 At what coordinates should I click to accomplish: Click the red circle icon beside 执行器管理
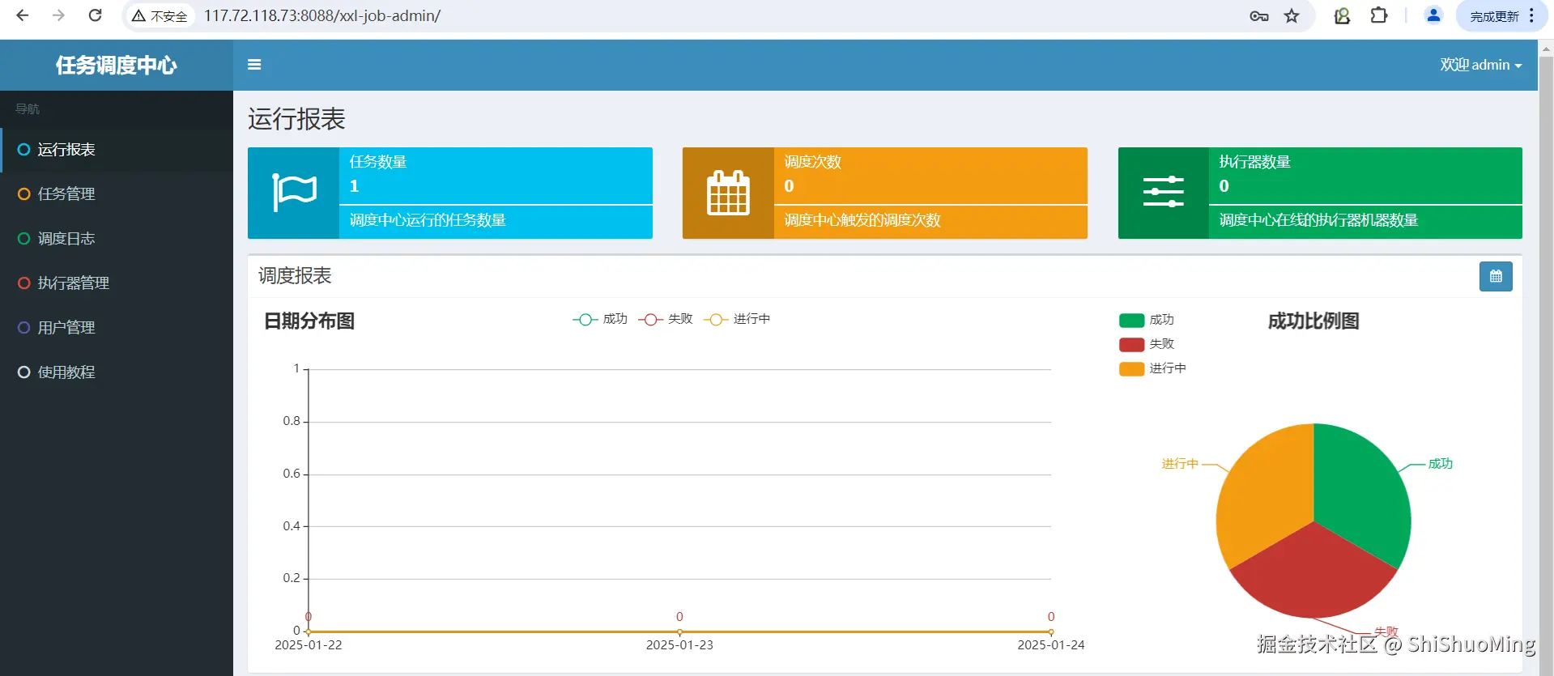tap(24, 283)
